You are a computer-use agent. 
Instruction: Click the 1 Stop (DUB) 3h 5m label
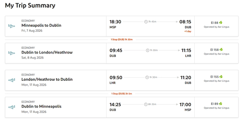pyautogui.click(x=122, y=94)
